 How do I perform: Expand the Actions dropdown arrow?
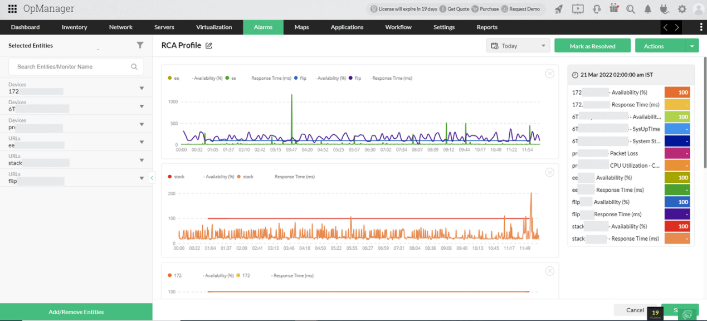tap(692, 46)
